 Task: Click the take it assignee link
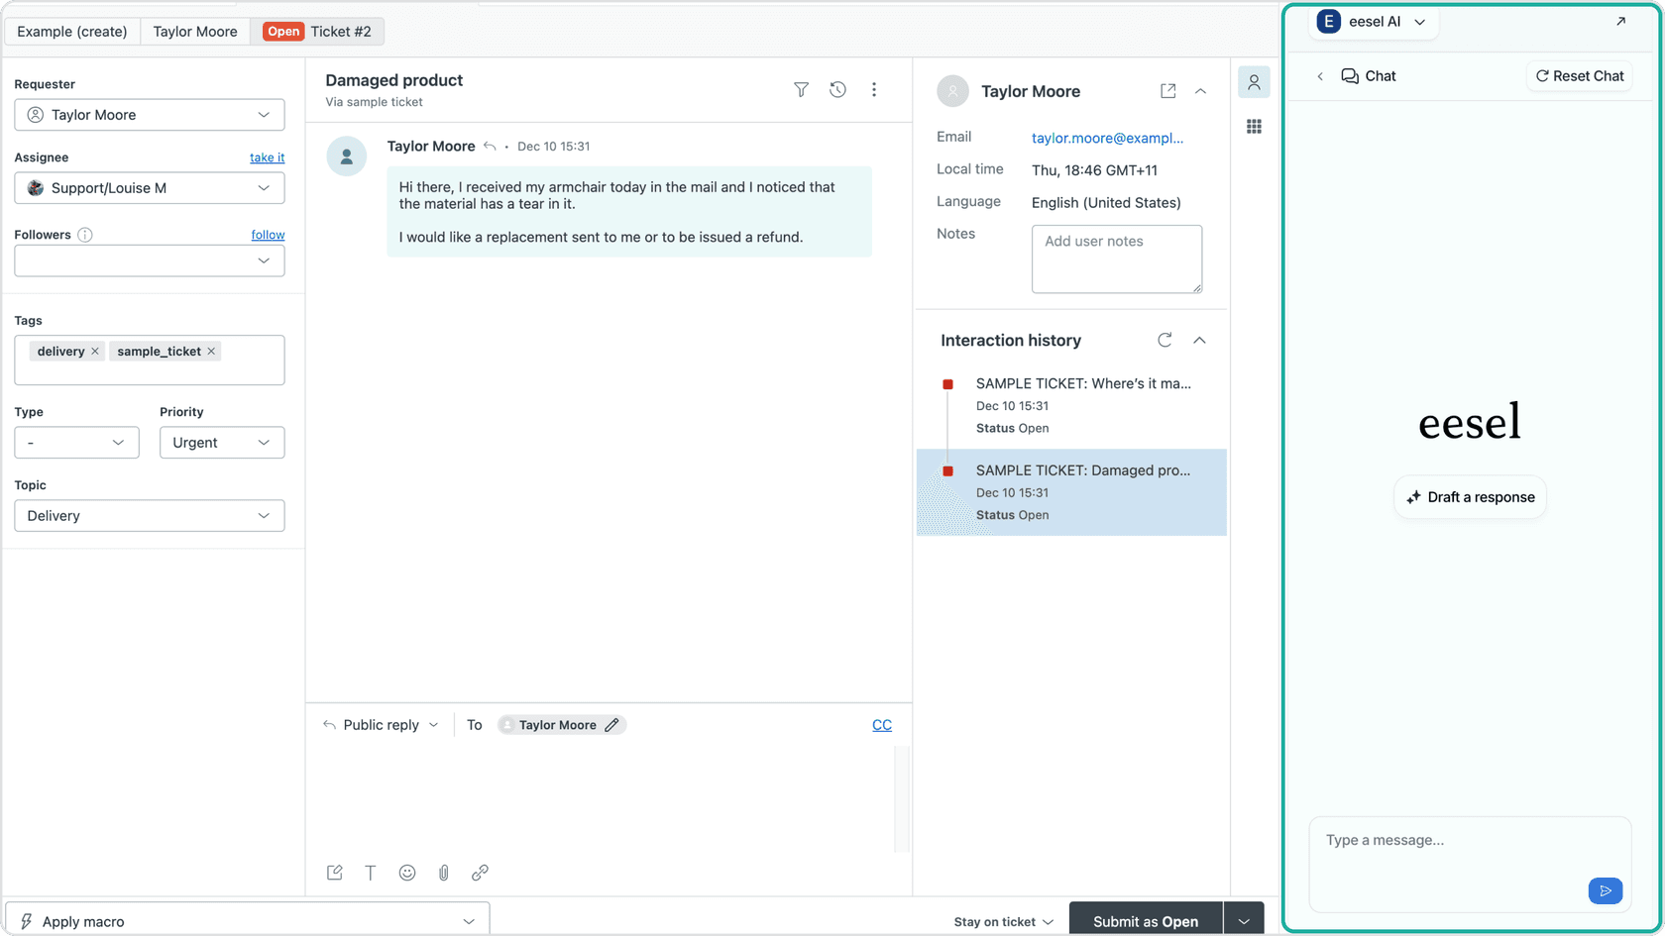point(267,156)
